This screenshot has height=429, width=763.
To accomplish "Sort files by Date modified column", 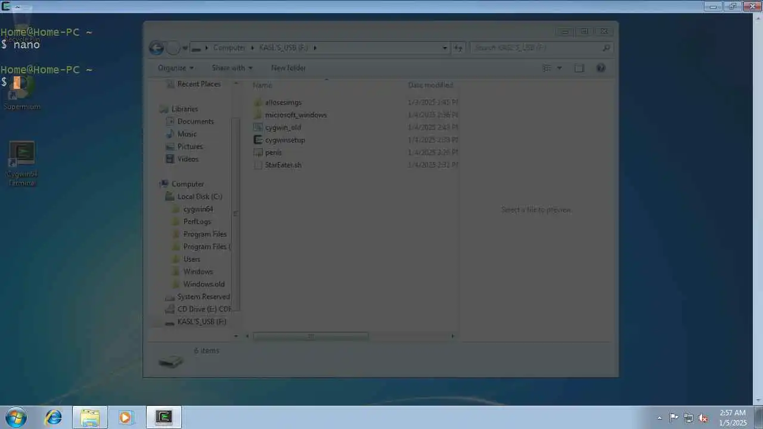I will (431, 85).
